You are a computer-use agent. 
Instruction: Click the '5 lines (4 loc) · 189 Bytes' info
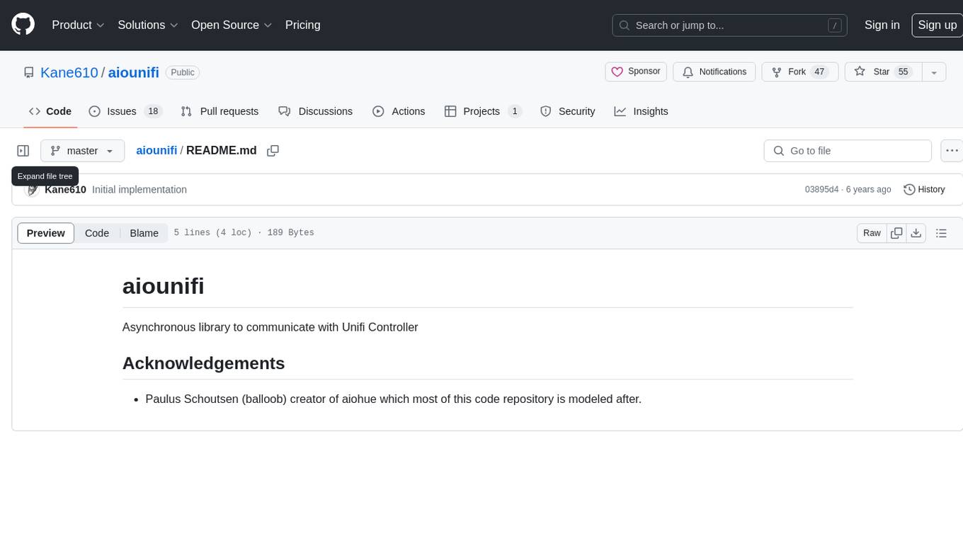[244, 233]
